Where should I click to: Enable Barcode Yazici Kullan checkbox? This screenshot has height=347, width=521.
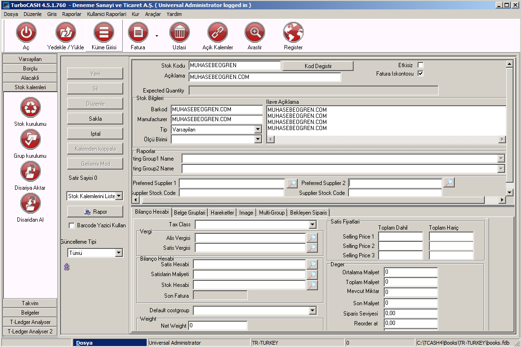click(x=71, y=225)
